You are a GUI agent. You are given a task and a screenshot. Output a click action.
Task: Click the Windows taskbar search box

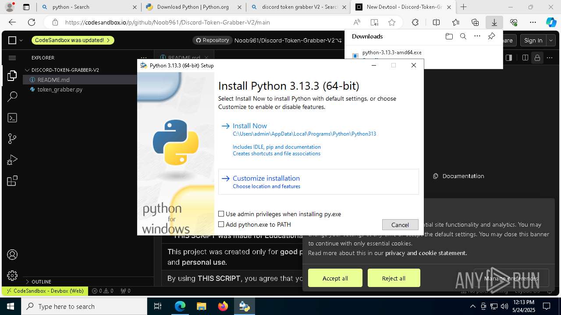click(84, 306)
